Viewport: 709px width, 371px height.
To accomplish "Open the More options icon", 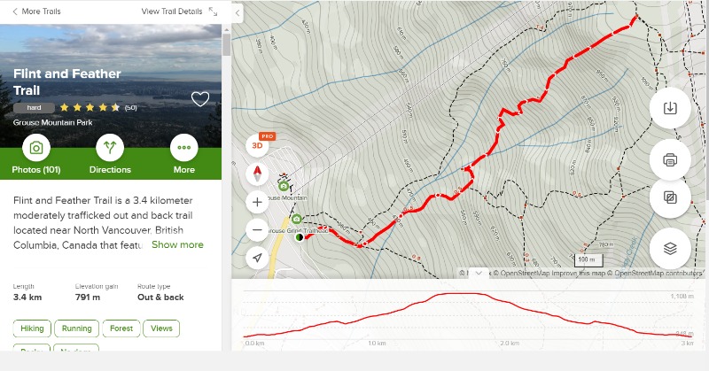I will click(x=184, y=148).
